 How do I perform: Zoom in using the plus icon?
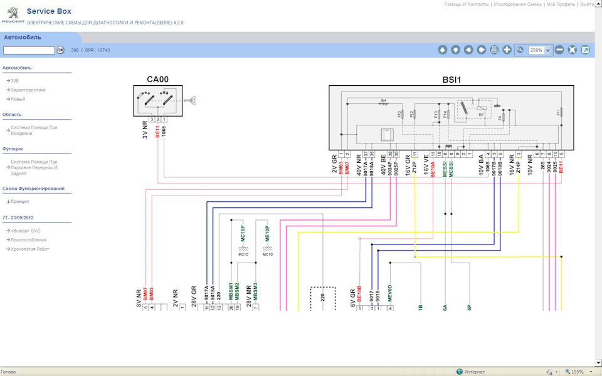point(507,50)
